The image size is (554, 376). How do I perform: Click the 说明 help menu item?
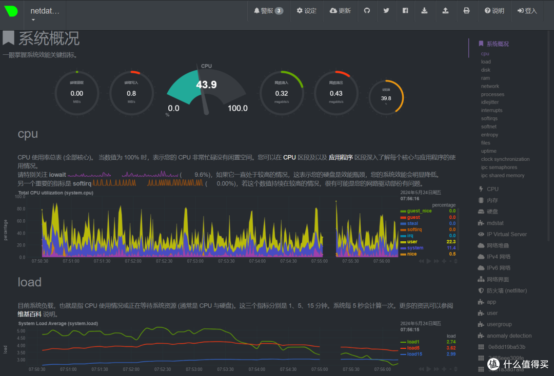[x=494, y=10]
